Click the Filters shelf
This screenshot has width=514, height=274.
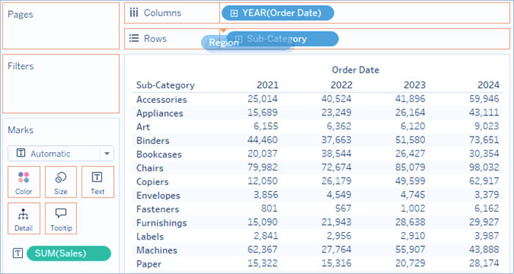[x=61, y=84]
